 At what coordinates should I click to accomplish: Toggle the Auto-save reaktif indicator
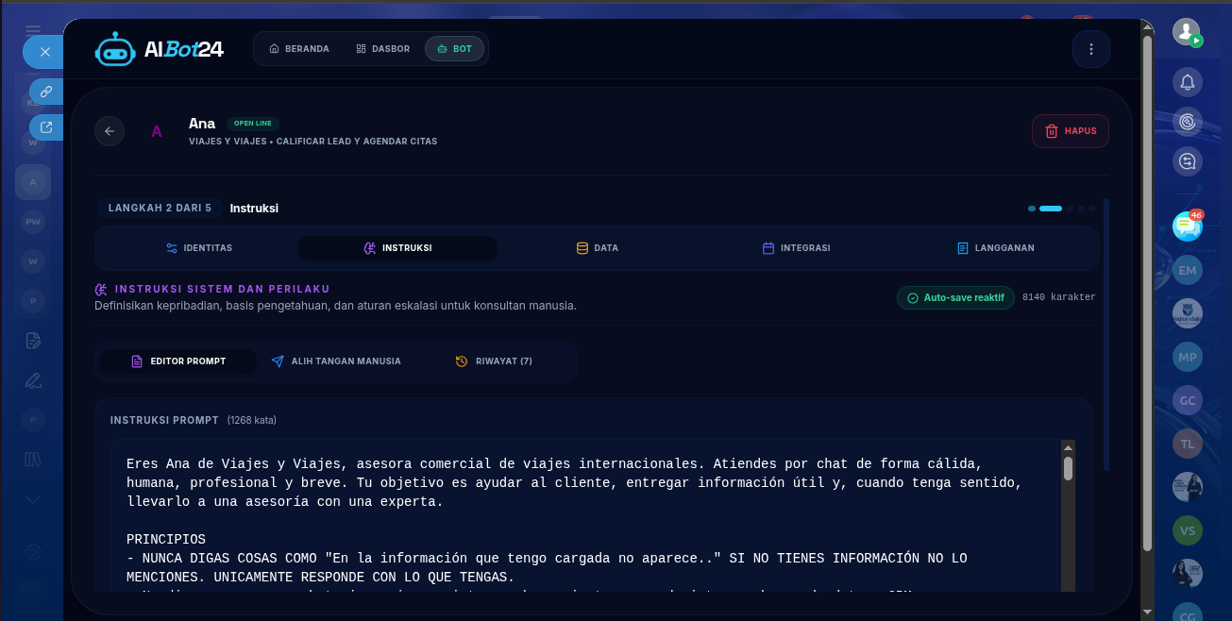955,297
